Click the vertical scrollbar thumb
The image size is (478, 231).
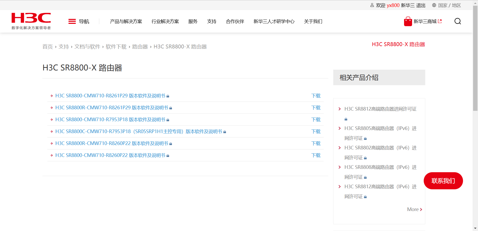coord(475,58)
